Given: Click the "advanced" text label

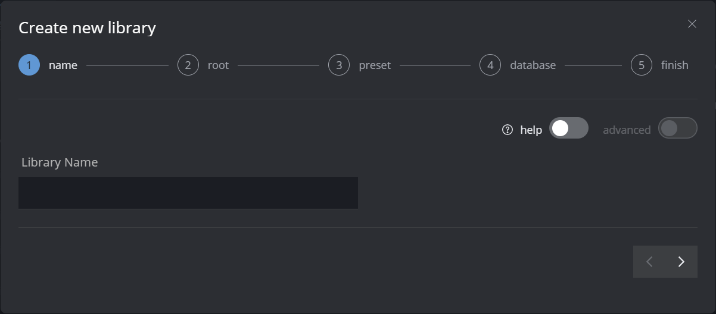Looking at the screenshot, I should pos(627,130).
